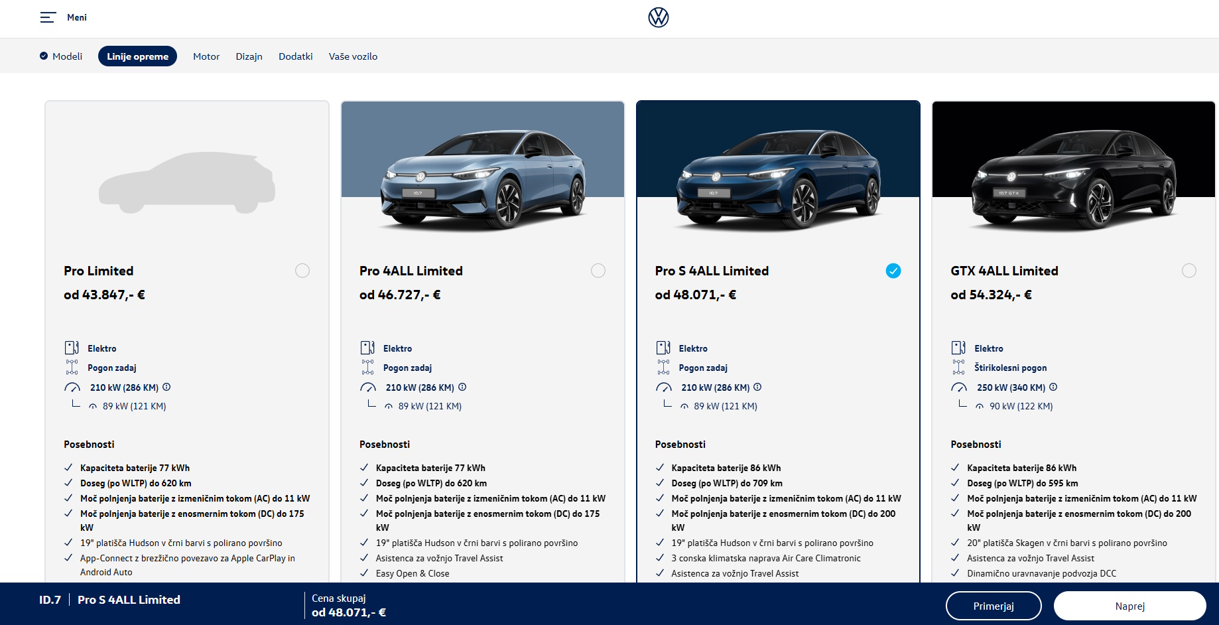The width and height of the screenshot is (1219, 625).
Task: Click the checked Pro S 4ALL Limited radio button
Action: 893,271
